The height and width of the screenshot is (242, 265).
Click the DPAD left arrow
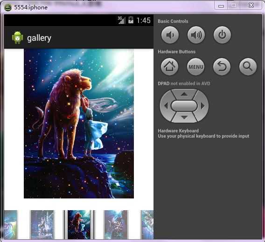pos(166,106)
